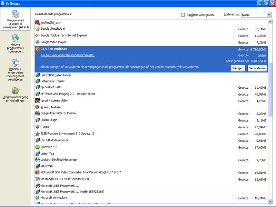Click the scrollbar down arrow
276x207 pixels.
[x=270, y=201]
